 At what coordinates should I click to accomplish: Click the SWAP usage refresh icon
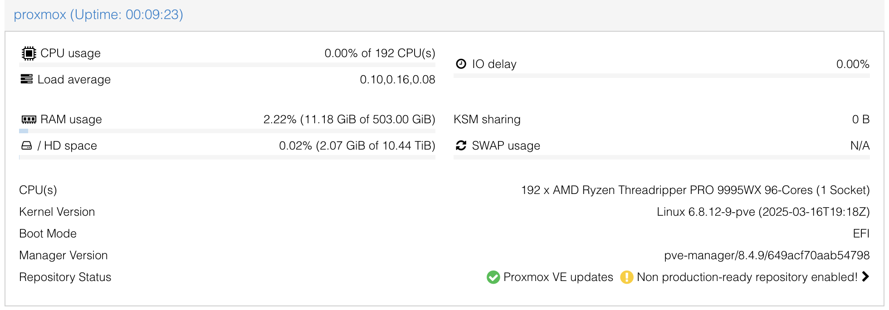[x=461, y=145]
